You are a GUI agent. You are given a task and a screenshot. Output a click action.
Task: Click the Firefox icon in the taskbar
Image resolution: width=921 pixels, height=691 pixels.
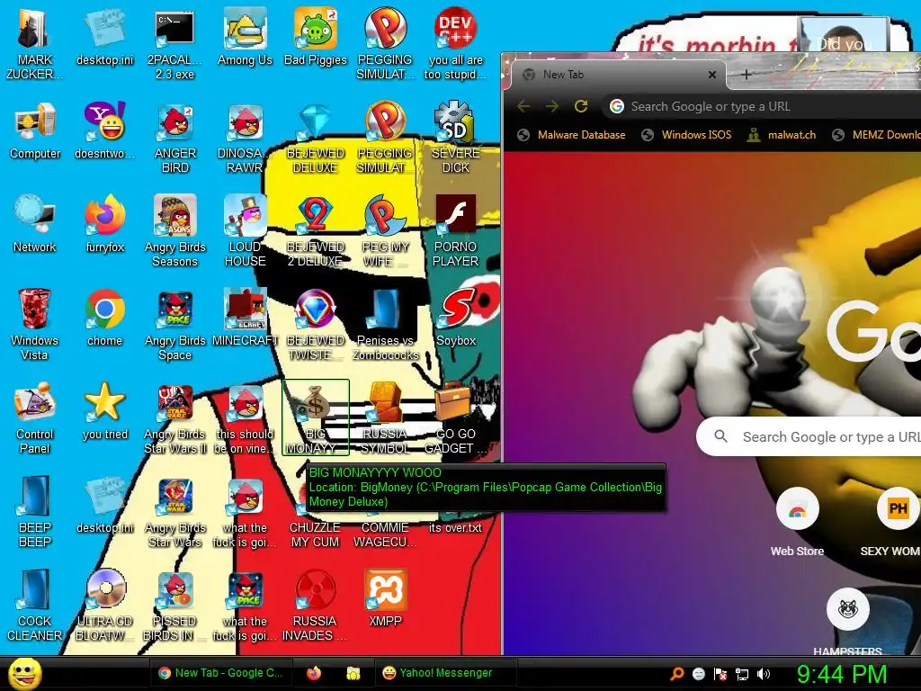[314, 673]
